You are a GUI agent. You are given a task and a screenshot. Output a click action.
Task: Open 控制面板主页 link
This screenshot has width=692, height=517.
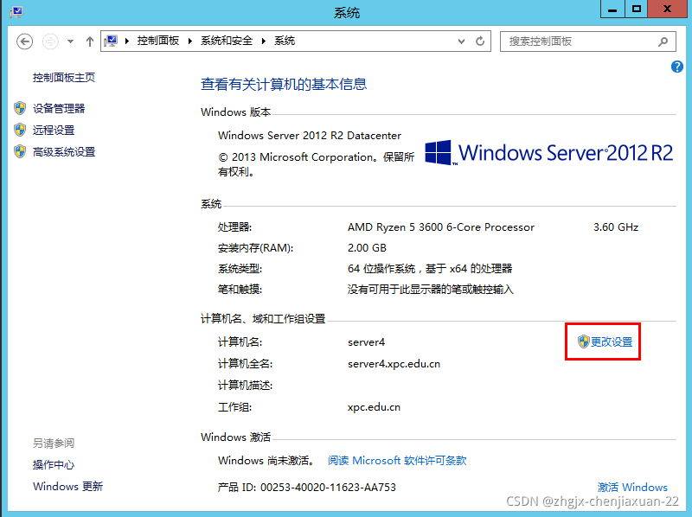point(64,78)
